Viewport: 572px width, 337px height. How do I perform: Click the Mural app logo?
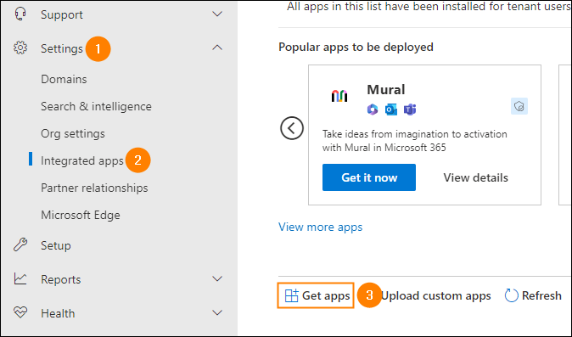point(339,96)
